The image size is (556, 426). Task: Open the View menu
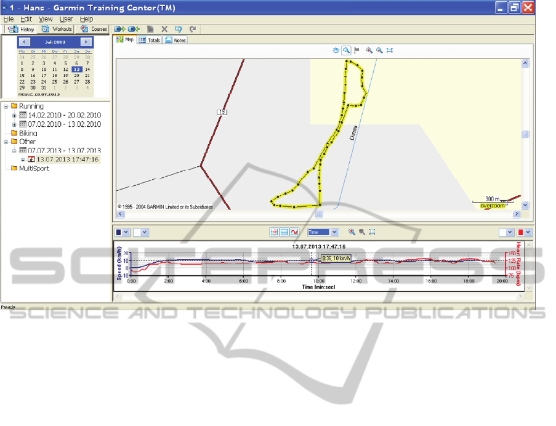tap(46, 19)
